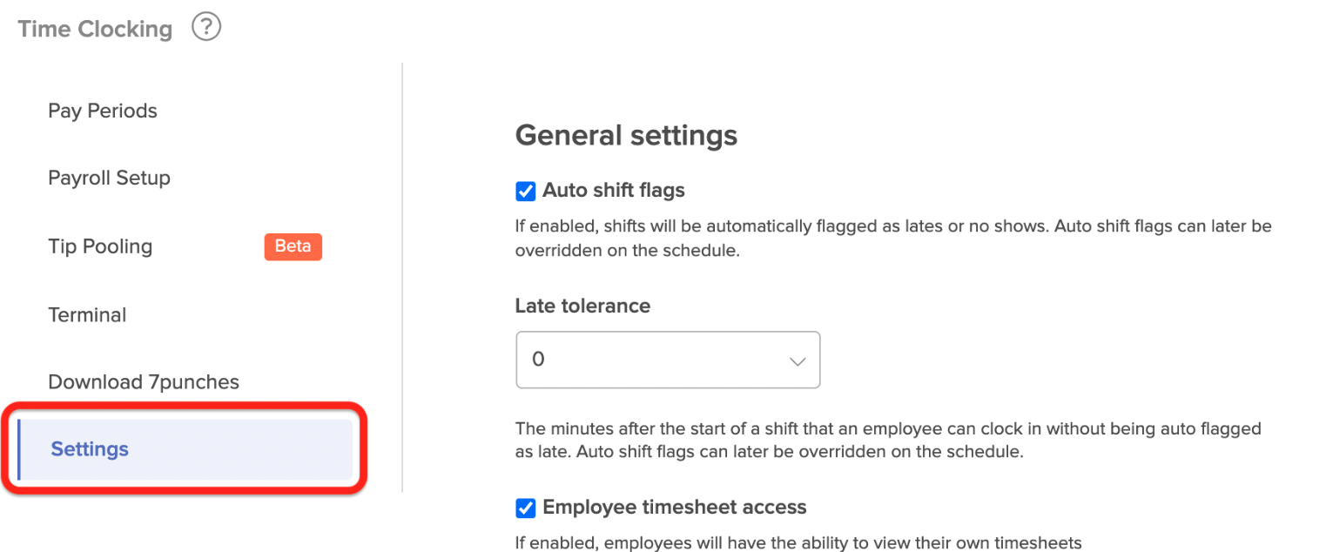Disable Employee timesheet access
1326x552 pixels.
(525, 508)
